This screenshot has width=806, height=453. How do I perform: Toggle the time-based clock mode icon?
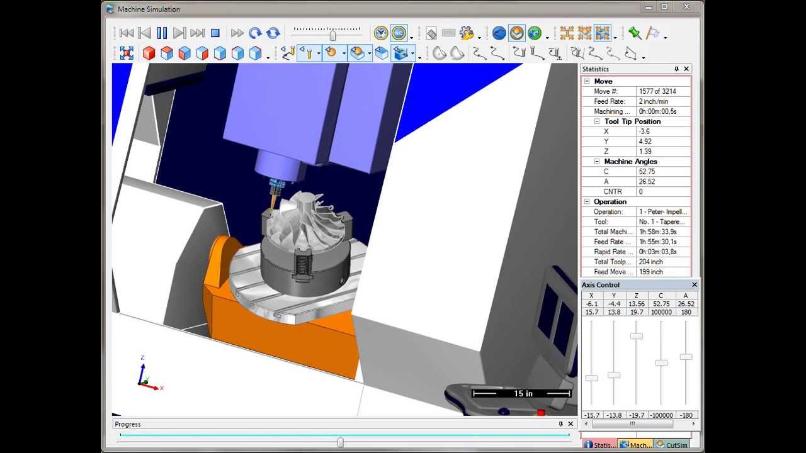tap(381, 33)
